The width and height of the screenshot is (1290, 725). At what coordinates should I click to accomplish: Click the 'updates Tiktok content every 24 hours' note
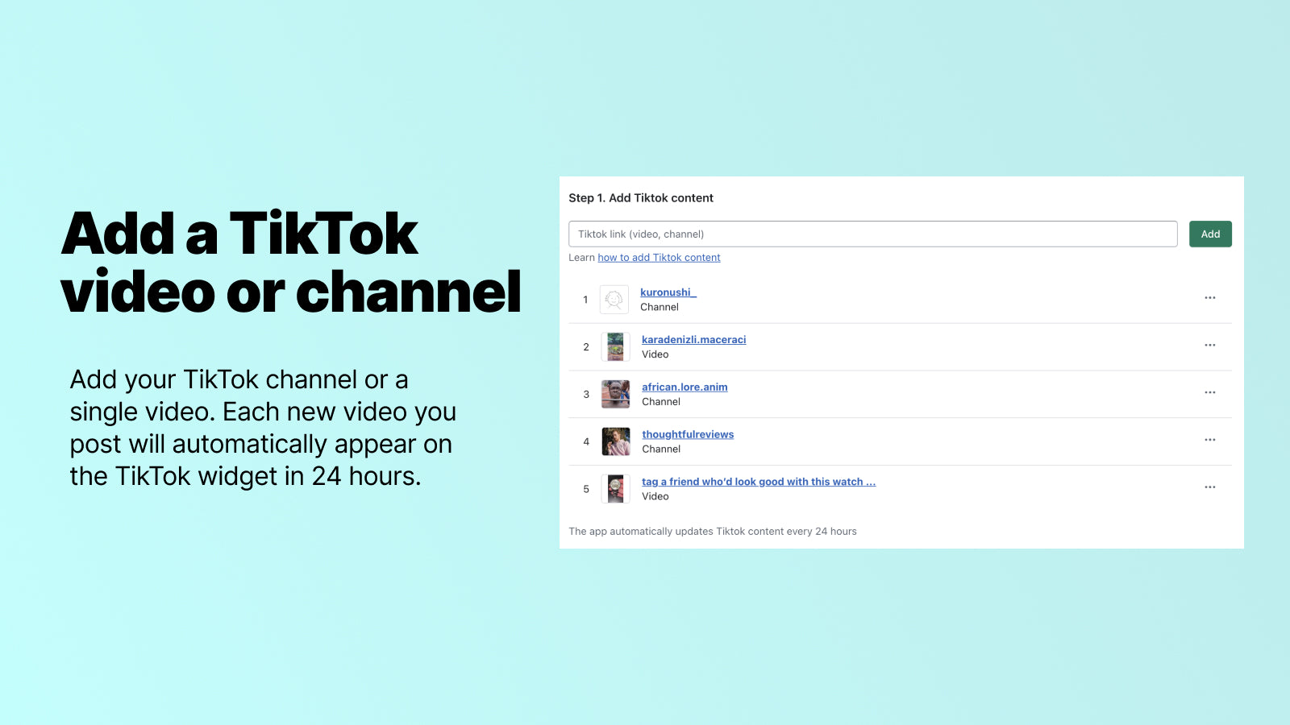point(713,532)
